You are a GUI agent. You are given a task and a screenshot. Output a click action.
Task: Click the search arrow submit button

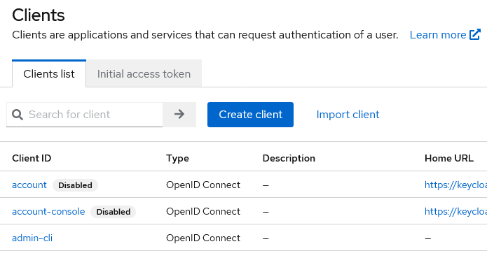(179, 115)
